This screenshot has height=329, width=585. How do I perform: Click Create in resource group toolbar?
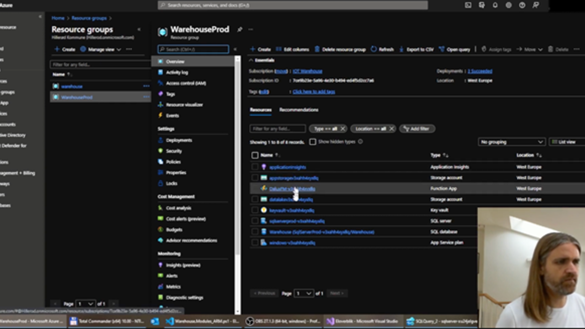point(261,49)
